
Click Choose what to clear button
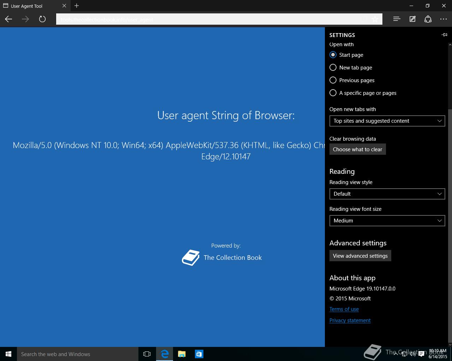coord(358,149)
